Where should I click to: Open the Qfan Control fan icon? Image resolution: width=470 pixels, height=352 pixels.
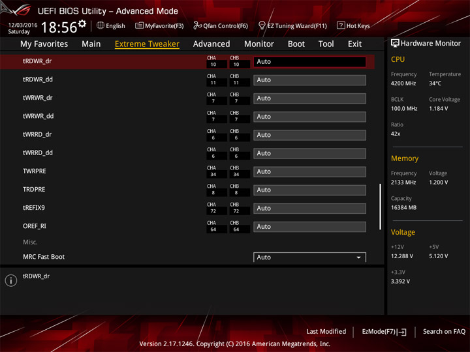(x=197, y=25)
